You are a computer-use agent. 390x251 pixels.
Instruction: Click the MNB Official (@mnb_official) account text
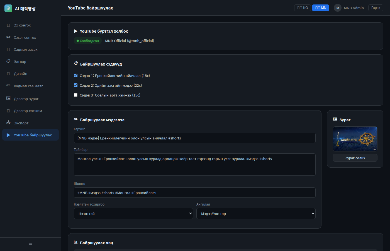[130, 41]
